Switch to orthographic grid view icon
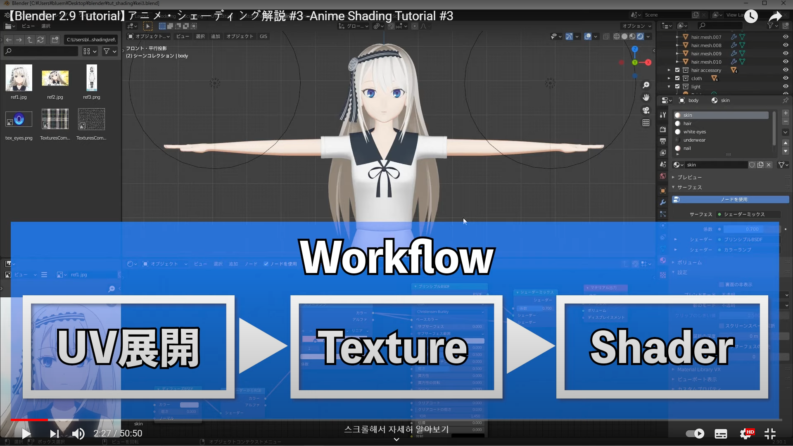Viewport: 793px width, 446px height. click(x=646, y=123)
